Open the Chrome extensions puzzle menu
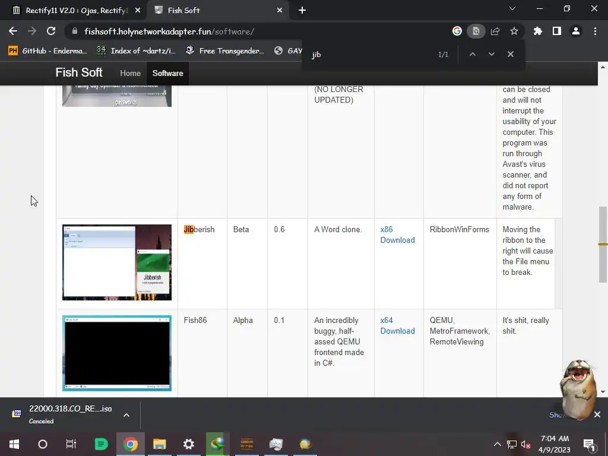 coord(537,31)
